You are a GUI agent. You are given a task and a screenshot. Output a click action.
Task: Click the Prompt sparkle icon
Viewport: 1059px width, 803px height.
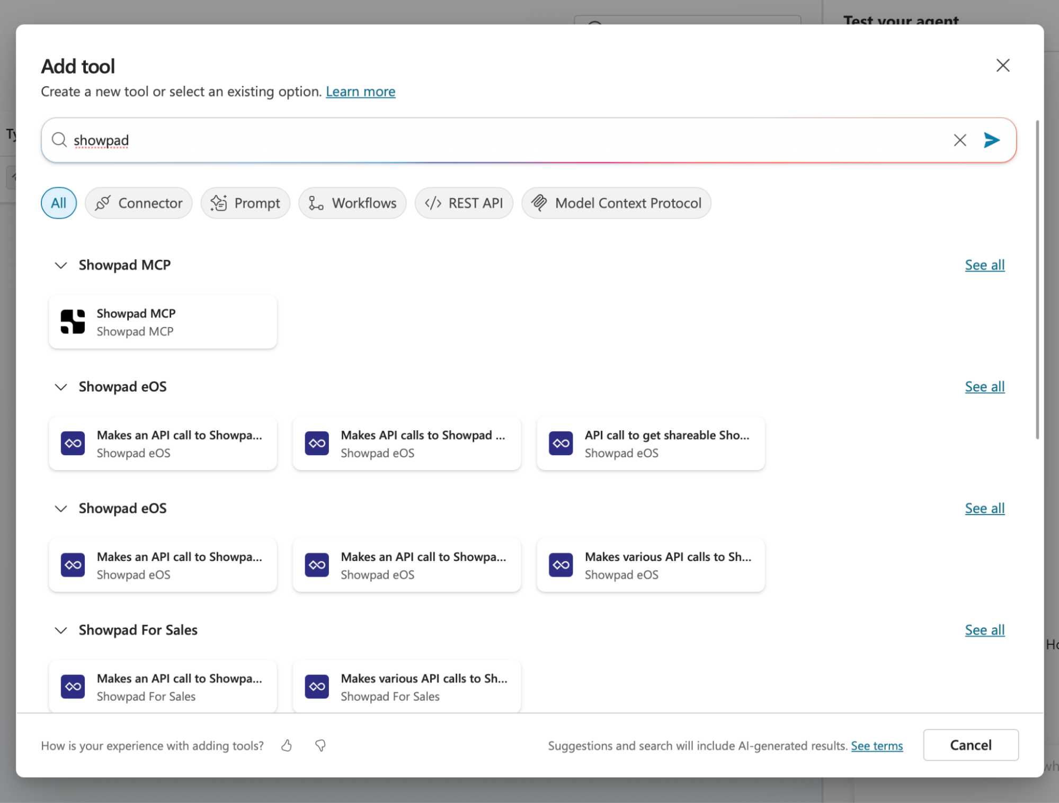tap(219, 203)
